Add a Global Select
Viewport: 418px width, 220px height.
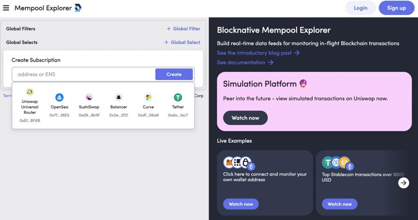tap(182, 42)
